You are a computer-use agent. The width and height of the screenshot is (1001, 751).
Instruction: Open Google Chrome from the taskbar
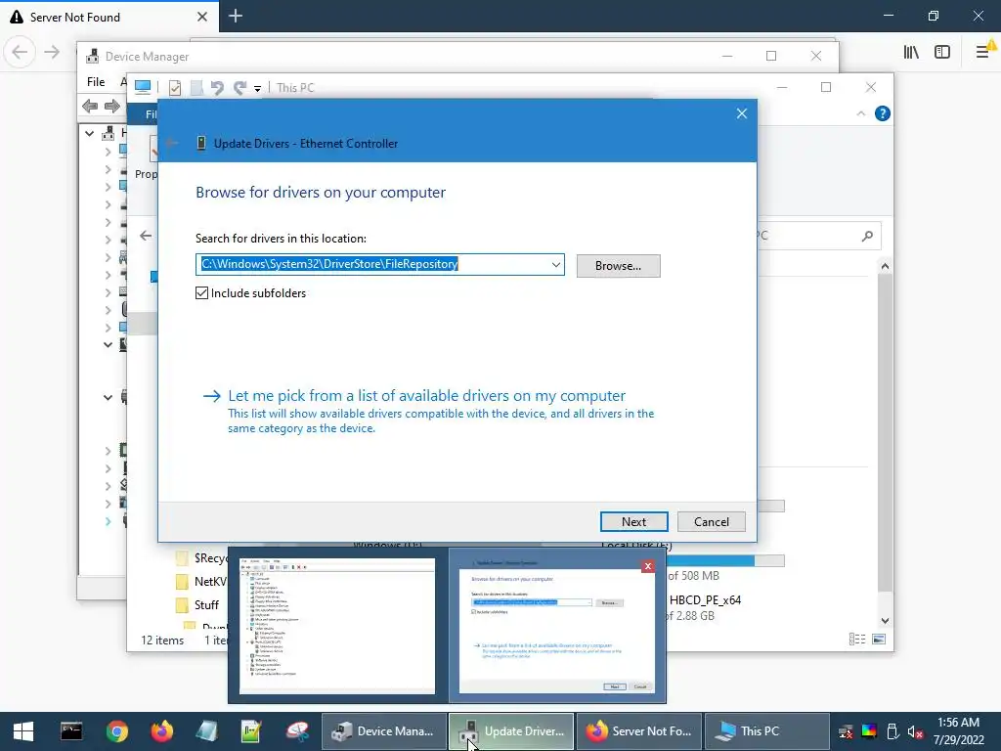117,731
